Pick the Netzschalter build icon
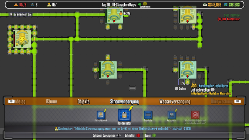 172,115
